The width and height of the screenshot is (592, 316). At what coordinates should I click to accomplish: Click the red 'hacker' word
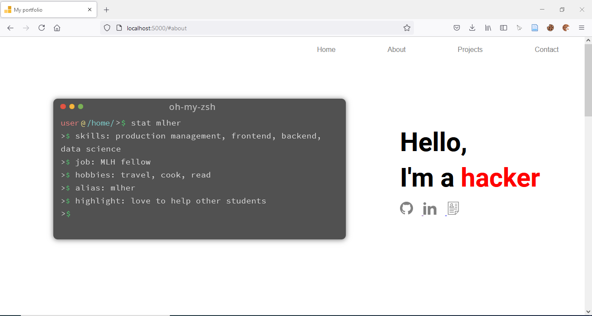pyautogui.click(x=500, y=178)
